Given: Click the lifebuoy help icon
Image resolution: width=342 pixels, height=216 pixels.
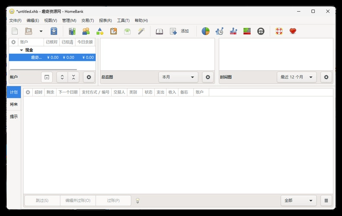Looking at the screenshot, I should 279,31.
